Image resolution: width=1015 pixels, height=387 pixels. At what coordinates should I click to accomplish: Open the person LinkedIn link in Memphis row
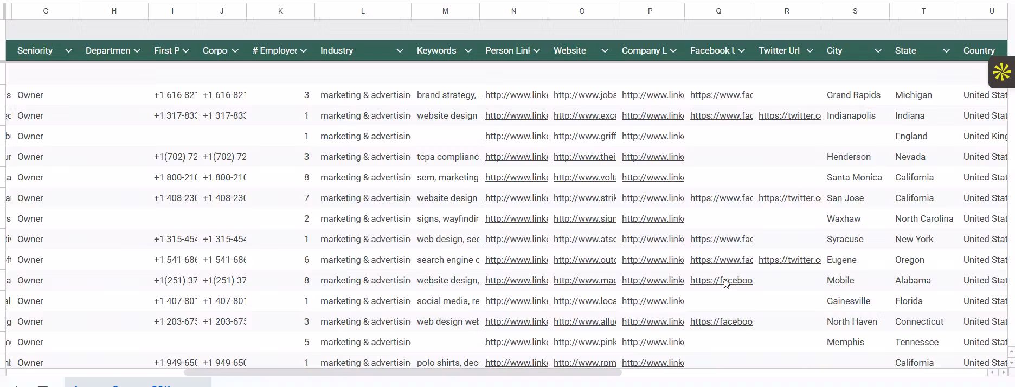[516, 342]
